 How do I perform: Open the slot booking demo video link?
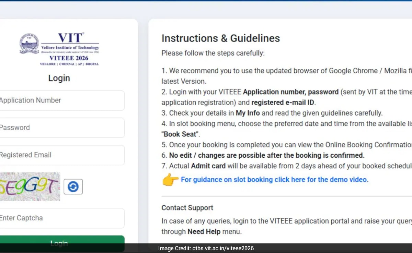coord(274,180)
